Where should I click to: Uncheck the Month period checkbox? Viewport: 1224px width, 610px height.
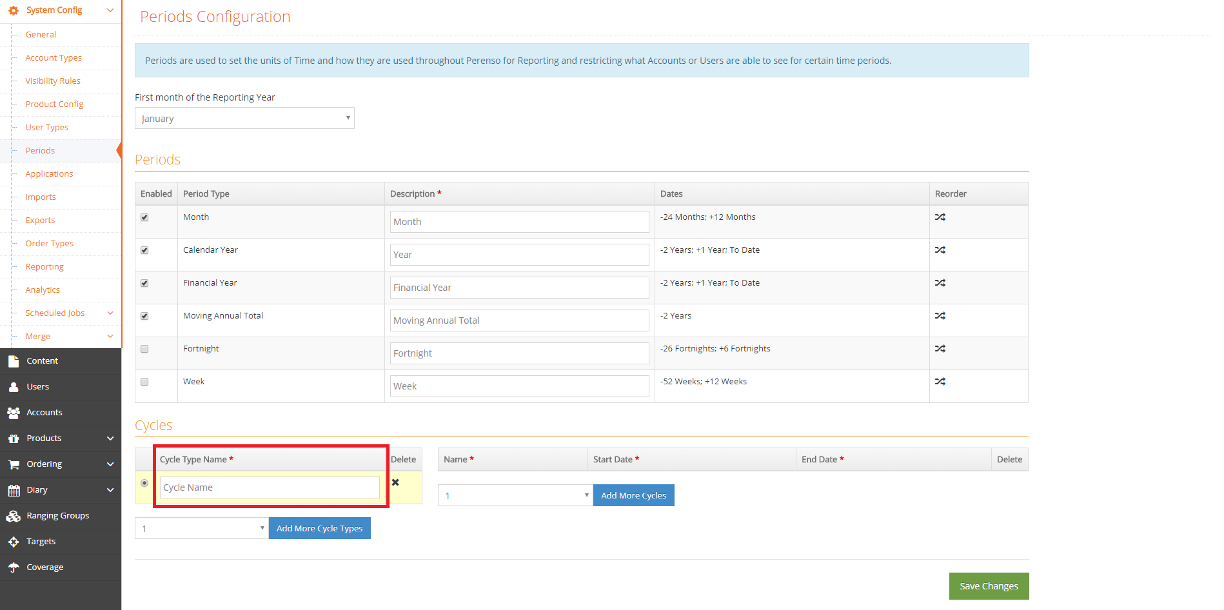[144, 217]
